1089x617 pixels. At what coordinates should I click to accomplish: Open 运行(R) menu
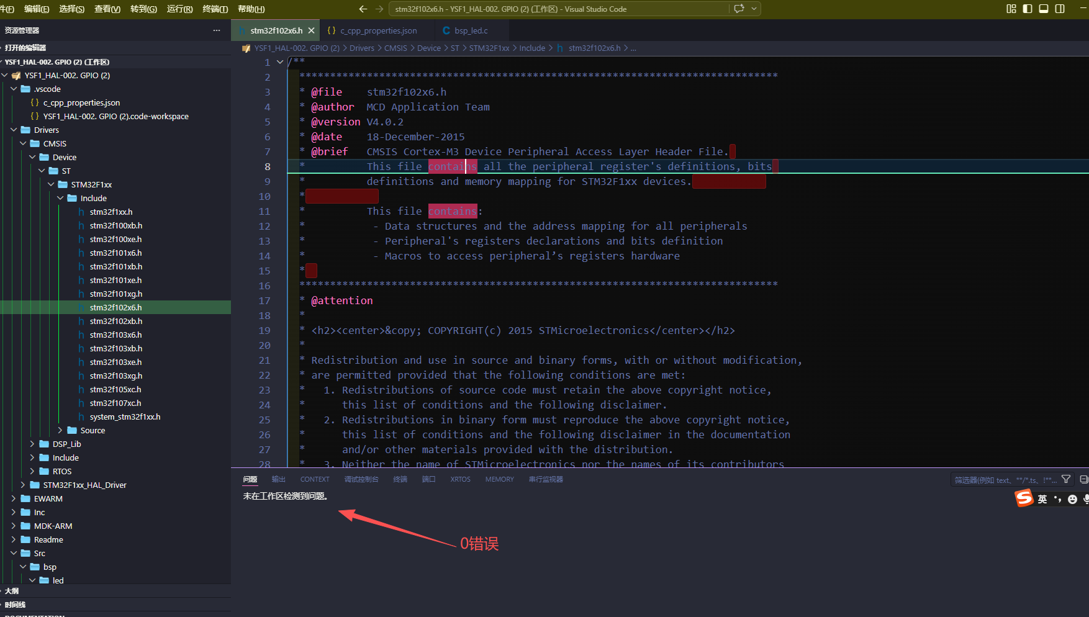click(180, 9)
